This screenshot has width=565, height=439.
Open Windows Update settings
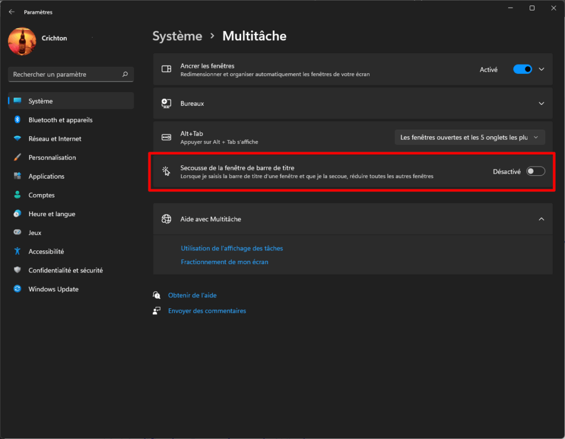point(53,289)
